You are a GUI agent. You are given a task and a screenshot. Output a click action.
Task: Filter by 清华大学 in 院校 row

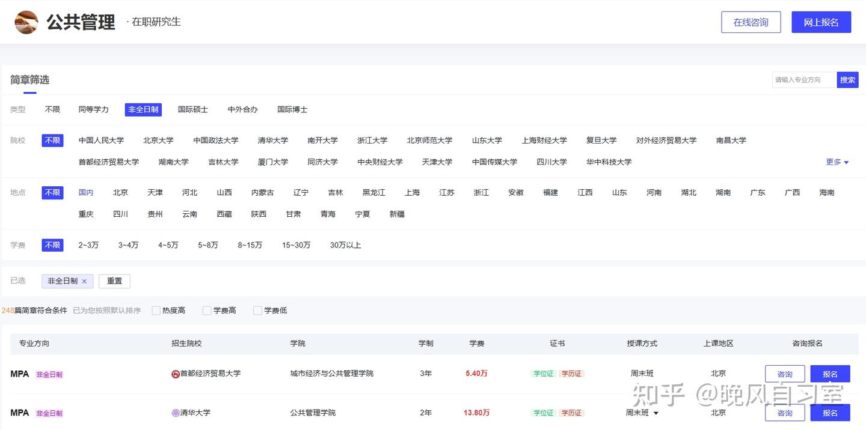click(272, 141)
